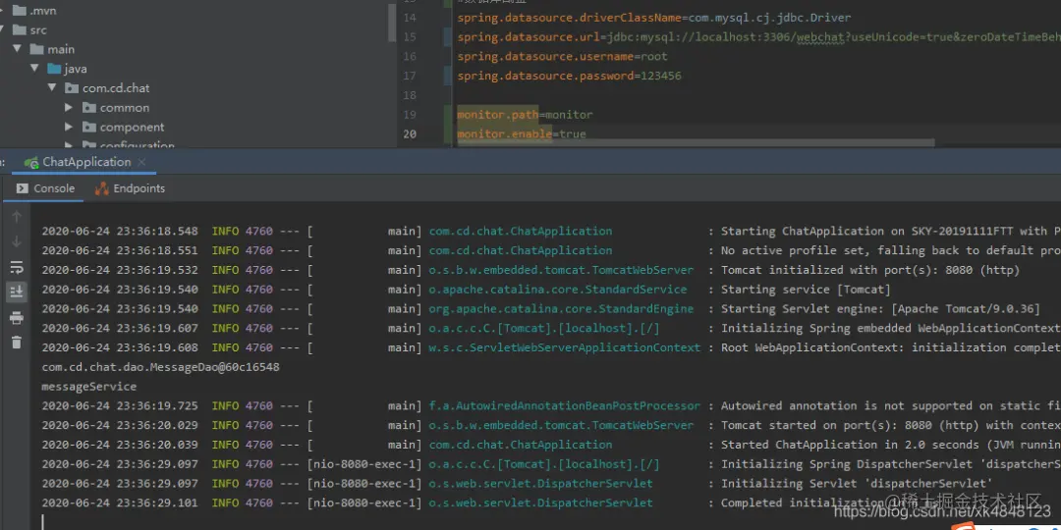Image resolution: width=1061 pixels, height=530 pixels.
Task: Clear console with the trash icon
Action: 17,343
